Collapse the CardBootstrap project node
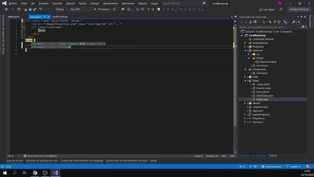This screenshot has width=314, height=177. coord(241,35)
